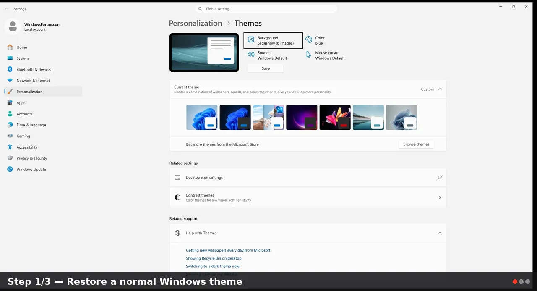Select the Time & language globe icon

(x=10, y=125)
